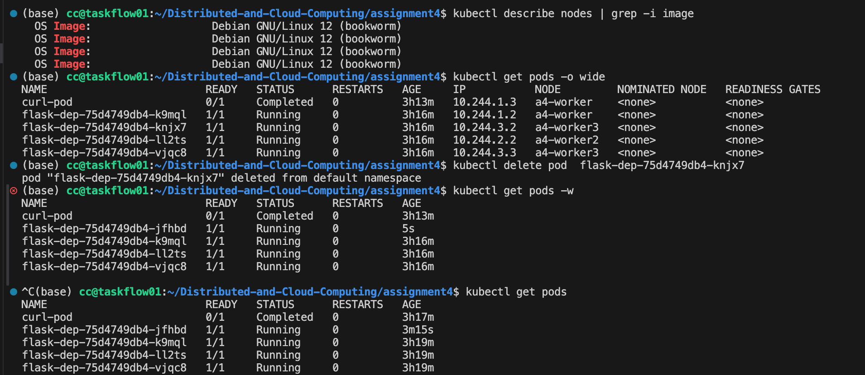Click the directory path in the kubectl delete prompt
The image size is (865, 375).
(297, 165)
